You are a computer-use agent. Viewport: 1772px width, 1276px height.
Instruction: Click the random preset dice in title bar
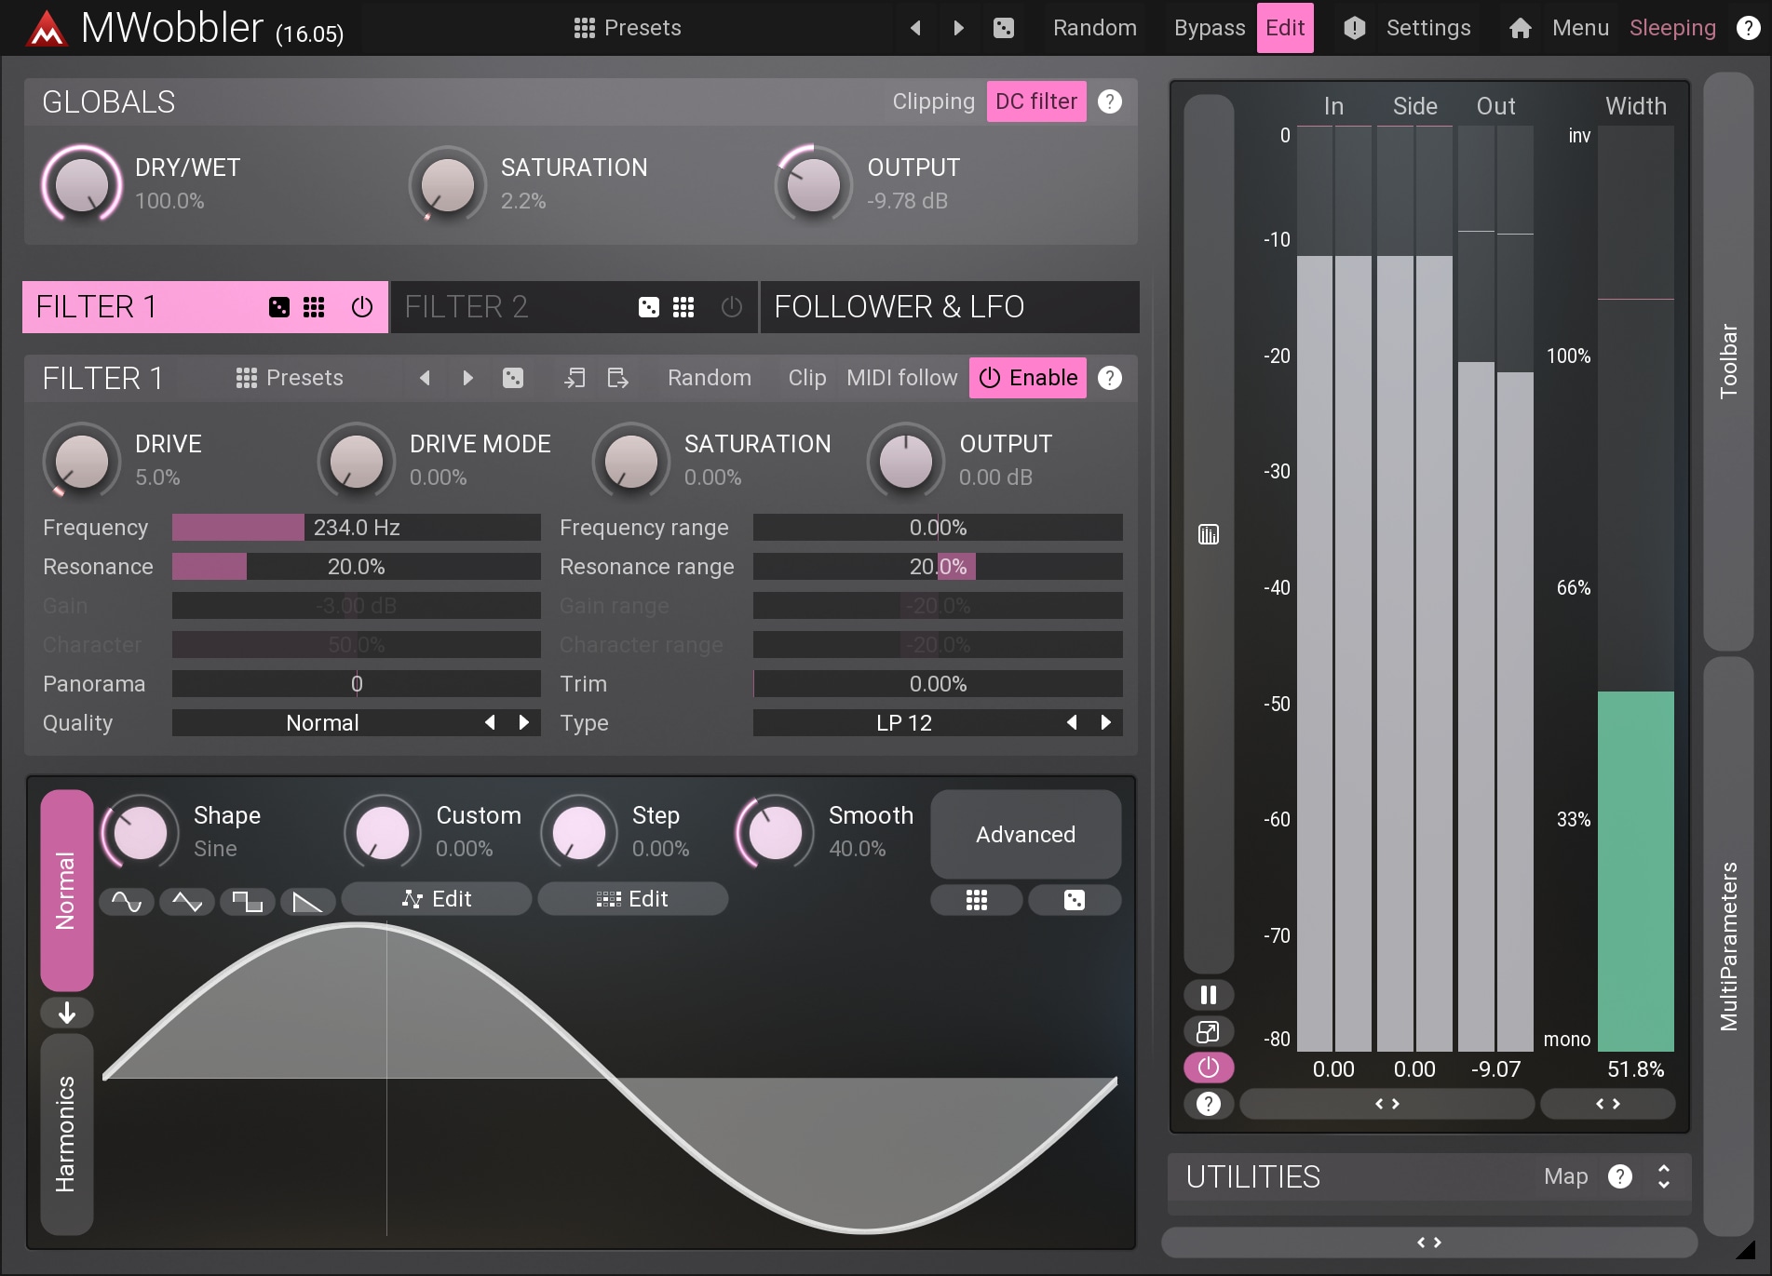(x=1003, y=28)
